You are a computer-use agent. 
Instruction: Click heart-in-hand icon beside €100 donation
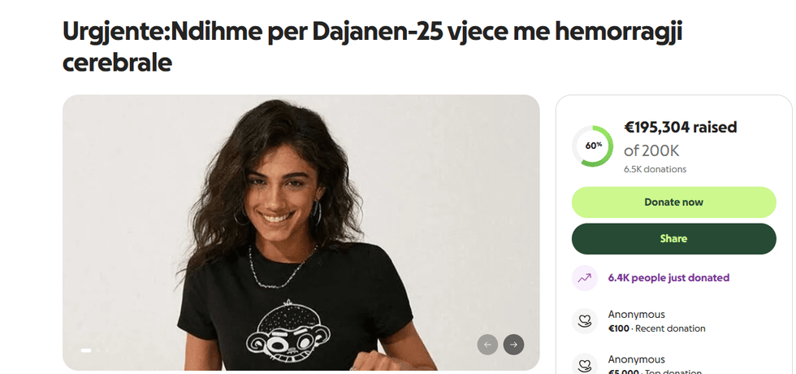click(584, 321)
